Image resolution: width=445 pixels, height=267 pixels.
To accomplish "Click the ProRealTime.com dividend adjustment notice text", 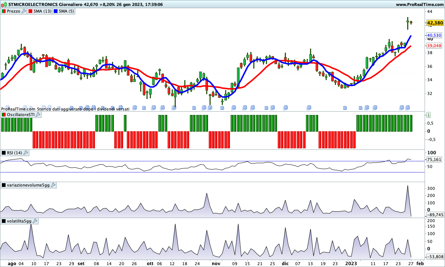I will pyautogui.click(x=65, y=109).
